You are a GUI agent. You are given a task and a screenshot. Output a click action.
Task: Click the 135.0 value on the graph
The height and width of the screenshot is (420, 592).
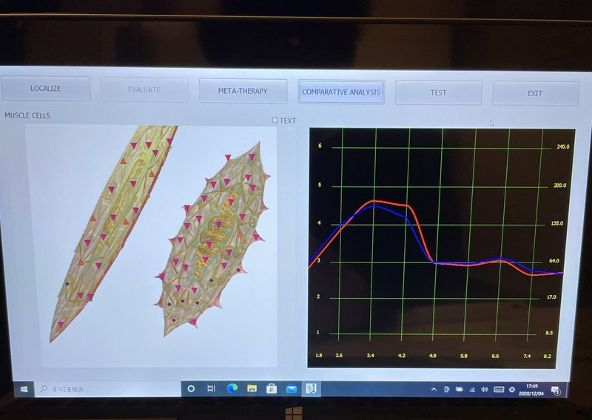pyautogui.click(x=557, y=223)
